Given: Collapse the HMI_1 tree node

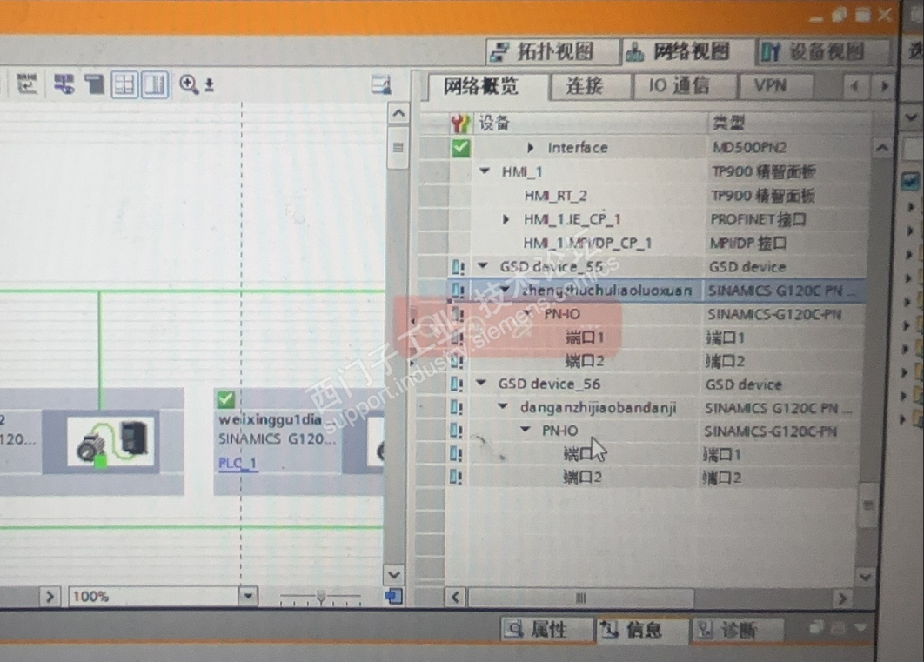Looking at the screenshot, I should point(485,171).
